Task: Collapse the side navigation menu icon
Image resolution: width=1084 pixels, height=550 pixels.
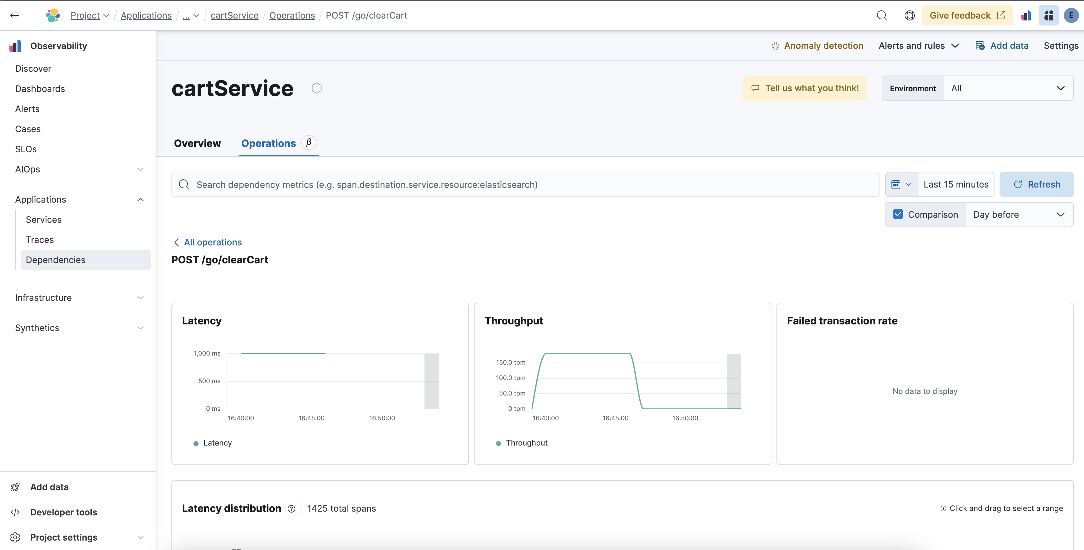Action: (15, 15)
